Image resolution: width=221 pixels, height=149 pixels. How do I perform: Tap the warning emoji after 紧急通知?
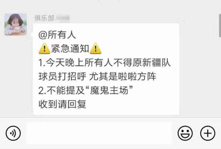[95, 48]
